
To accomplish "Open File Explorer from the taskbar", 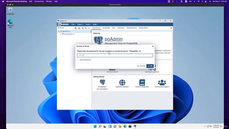I will 120,126.
